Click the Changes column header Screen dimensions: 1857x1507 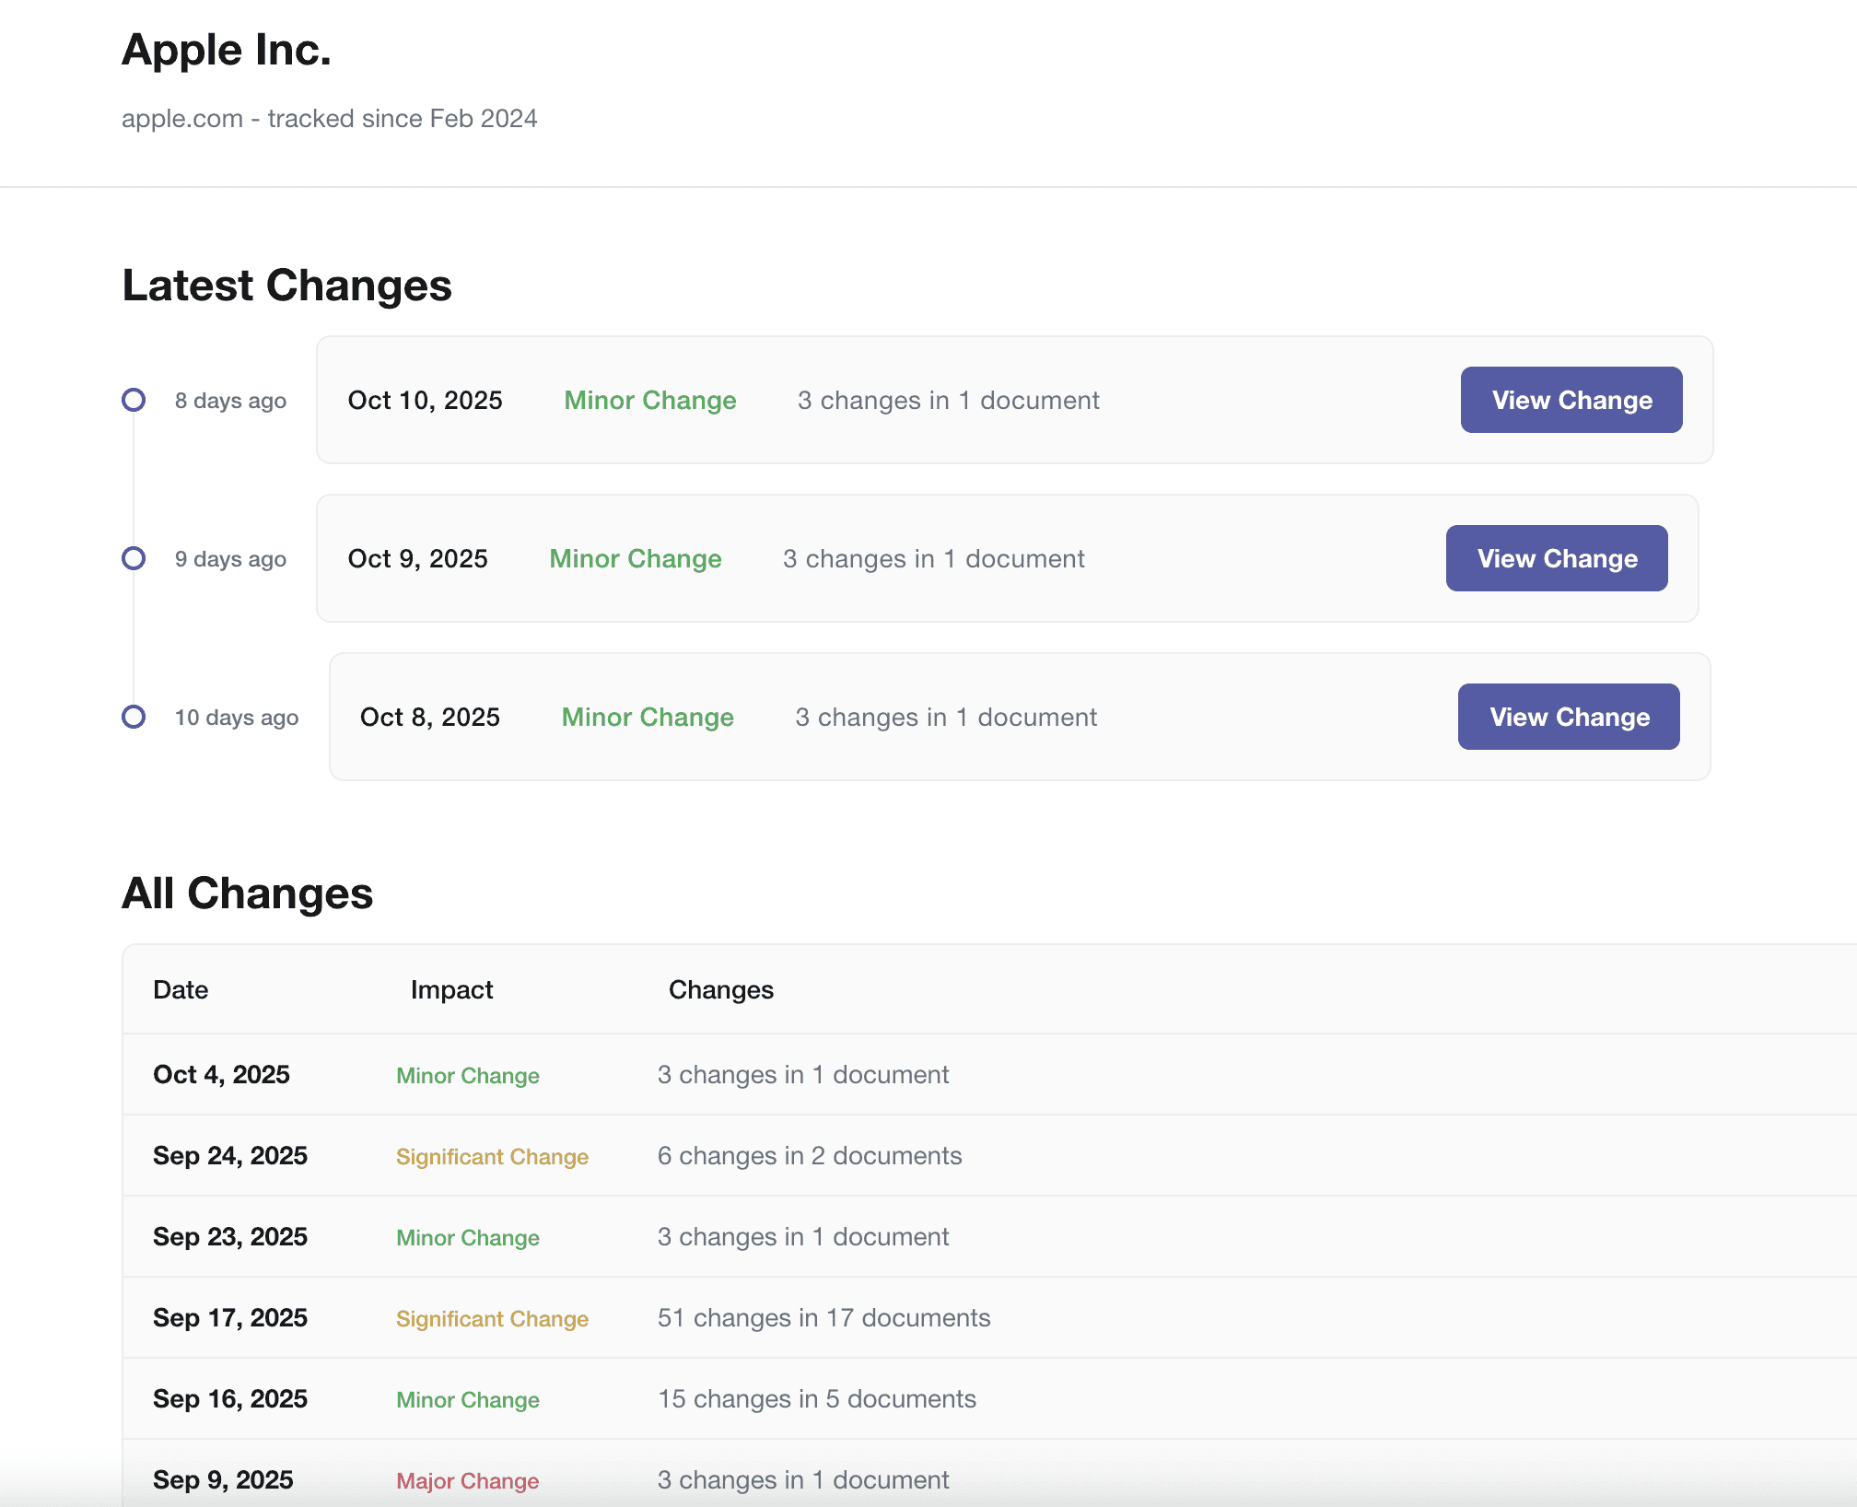point(720,989)
